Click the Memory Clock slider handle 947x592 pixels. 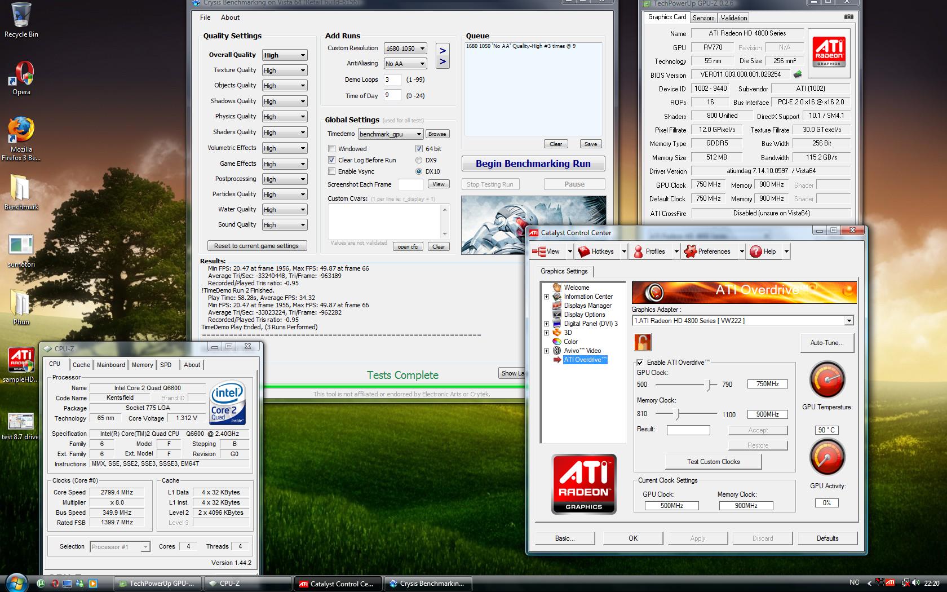[678, 414]
